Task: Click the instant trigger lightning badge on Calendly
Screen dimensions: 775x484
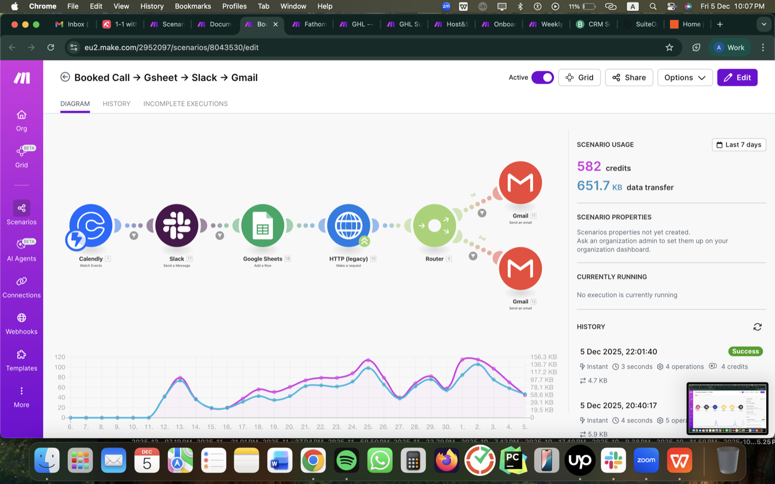Action: (x=76, y=240)
